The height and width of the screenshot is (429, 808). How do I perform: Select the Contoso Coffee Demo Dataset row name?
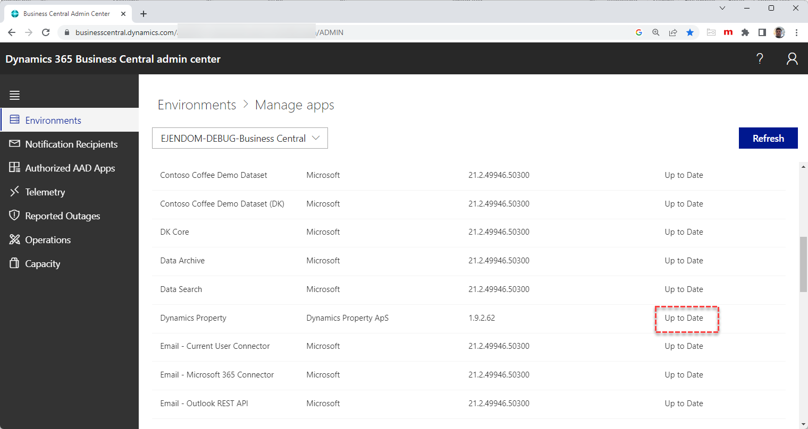point(214,175)
